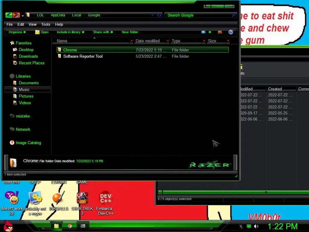Click the Yahoo Messenger desktop icon
Viewport: 309px width, 232px height.
[11, 203]
